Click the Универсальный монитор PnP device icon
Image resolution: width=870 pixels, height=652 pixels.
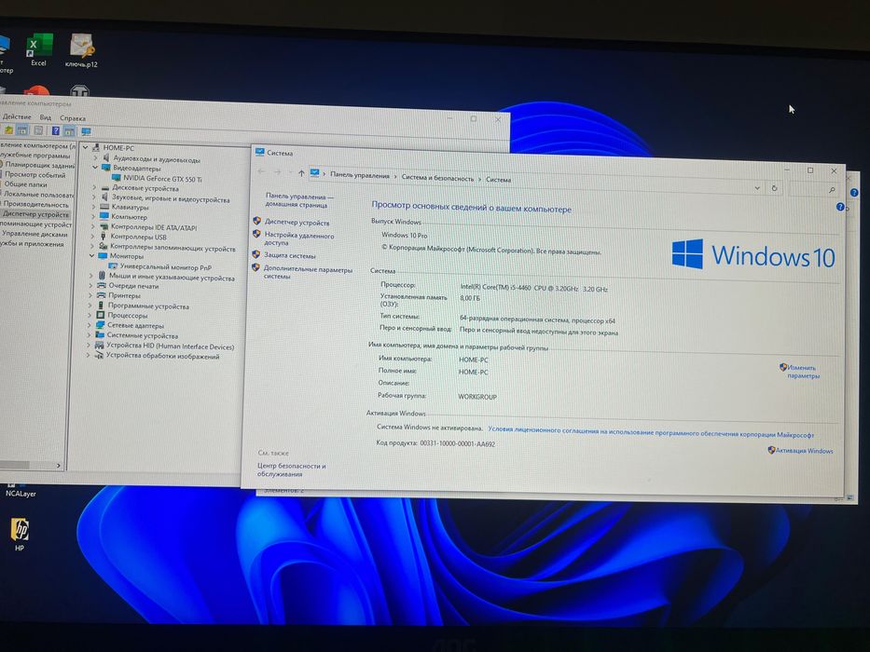(x=113, y=266)
